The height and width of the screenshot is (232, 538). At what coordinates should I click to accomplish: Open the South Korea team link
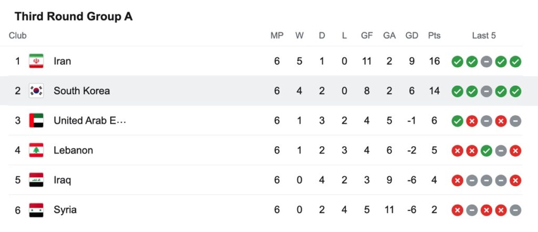(81, 90)
